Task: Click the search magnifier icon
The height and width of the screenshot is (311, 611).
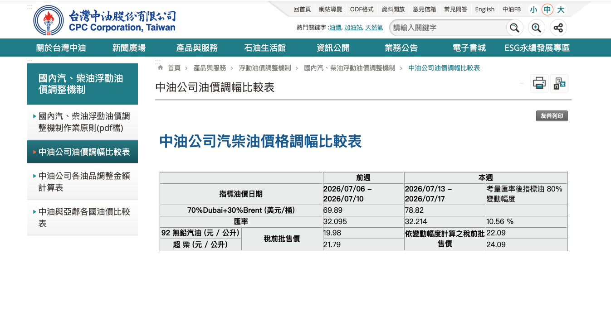Action: coord(514,28)
